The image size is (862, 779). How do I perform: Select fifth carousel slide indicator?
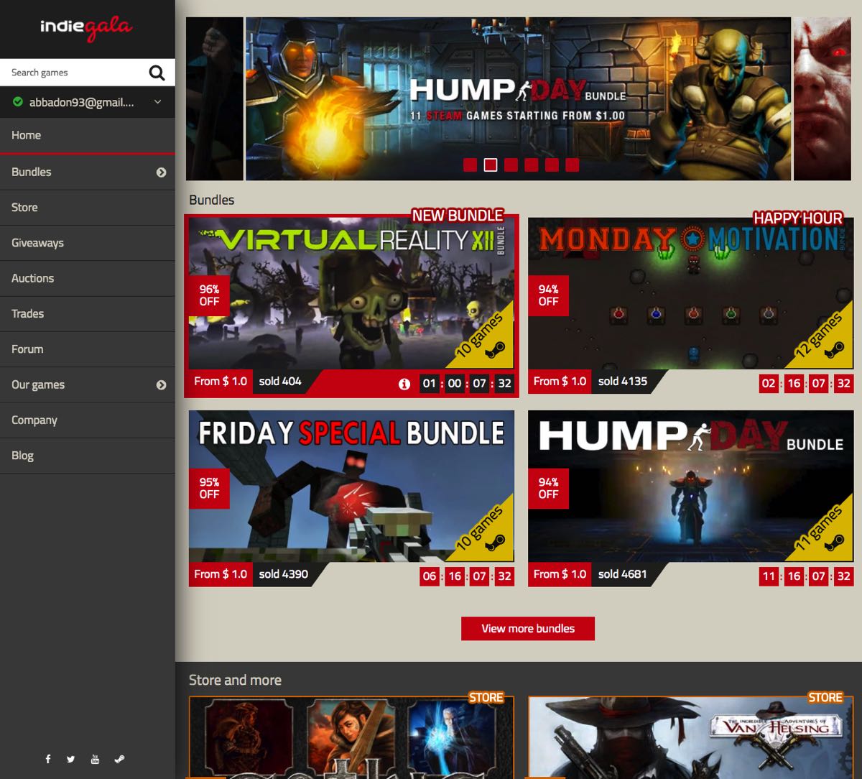(x=552, y=165)
